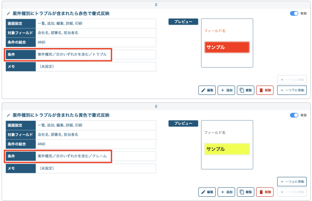Image resolution: width=312 pixels, height=201 pixels.
Task: Disable the 有効 toggle on the second rule
Action: (x=294, y=115)
